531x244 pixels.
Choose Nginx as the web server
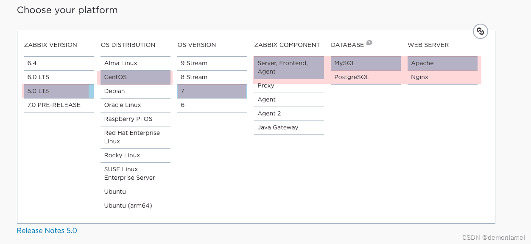tap(443, 77)
